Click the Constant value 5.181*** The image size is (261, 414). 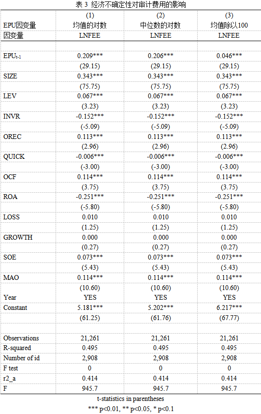pyautogui.click(x=90, y=307)
